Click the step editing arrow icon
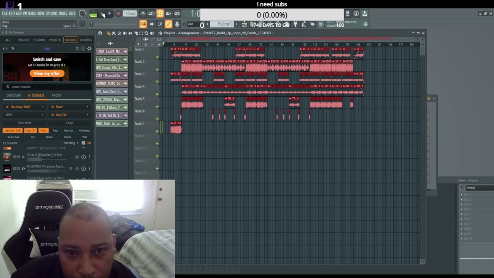Viewport: 494px width, 278px height. [x=151, y=24]
